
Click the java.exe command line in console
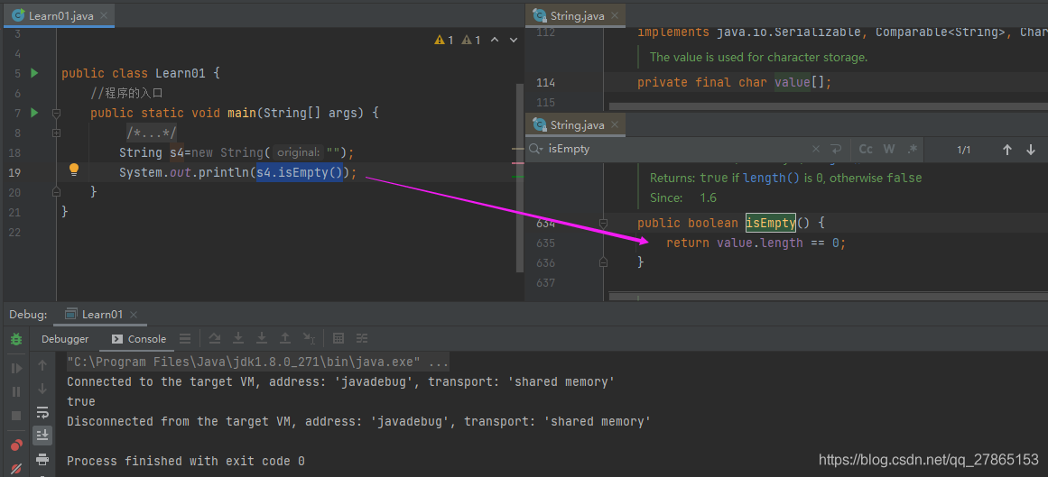tap(258, 362)
